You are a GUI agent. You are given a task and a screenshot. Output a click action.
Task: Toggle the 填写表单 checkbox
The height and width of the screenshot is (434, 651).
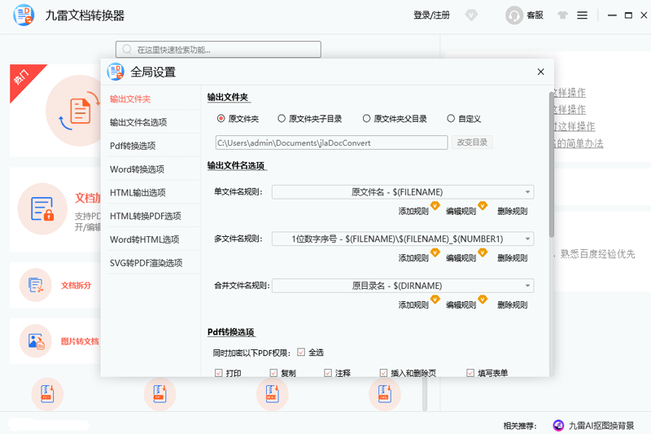[470, 373]
